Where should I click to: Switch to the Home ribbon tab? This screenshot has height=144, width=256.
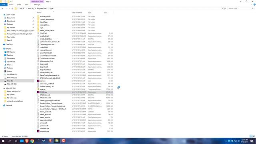pos(11,5)
